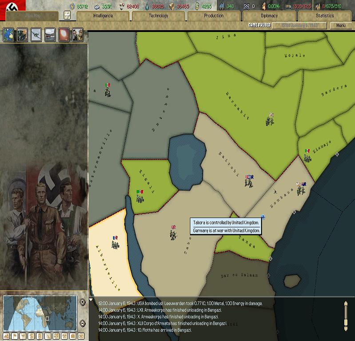Image resolution: width=355 pixels, height=341 pixels.
Task: Go to the Diplomacy tab
Action: click(269, 16)
